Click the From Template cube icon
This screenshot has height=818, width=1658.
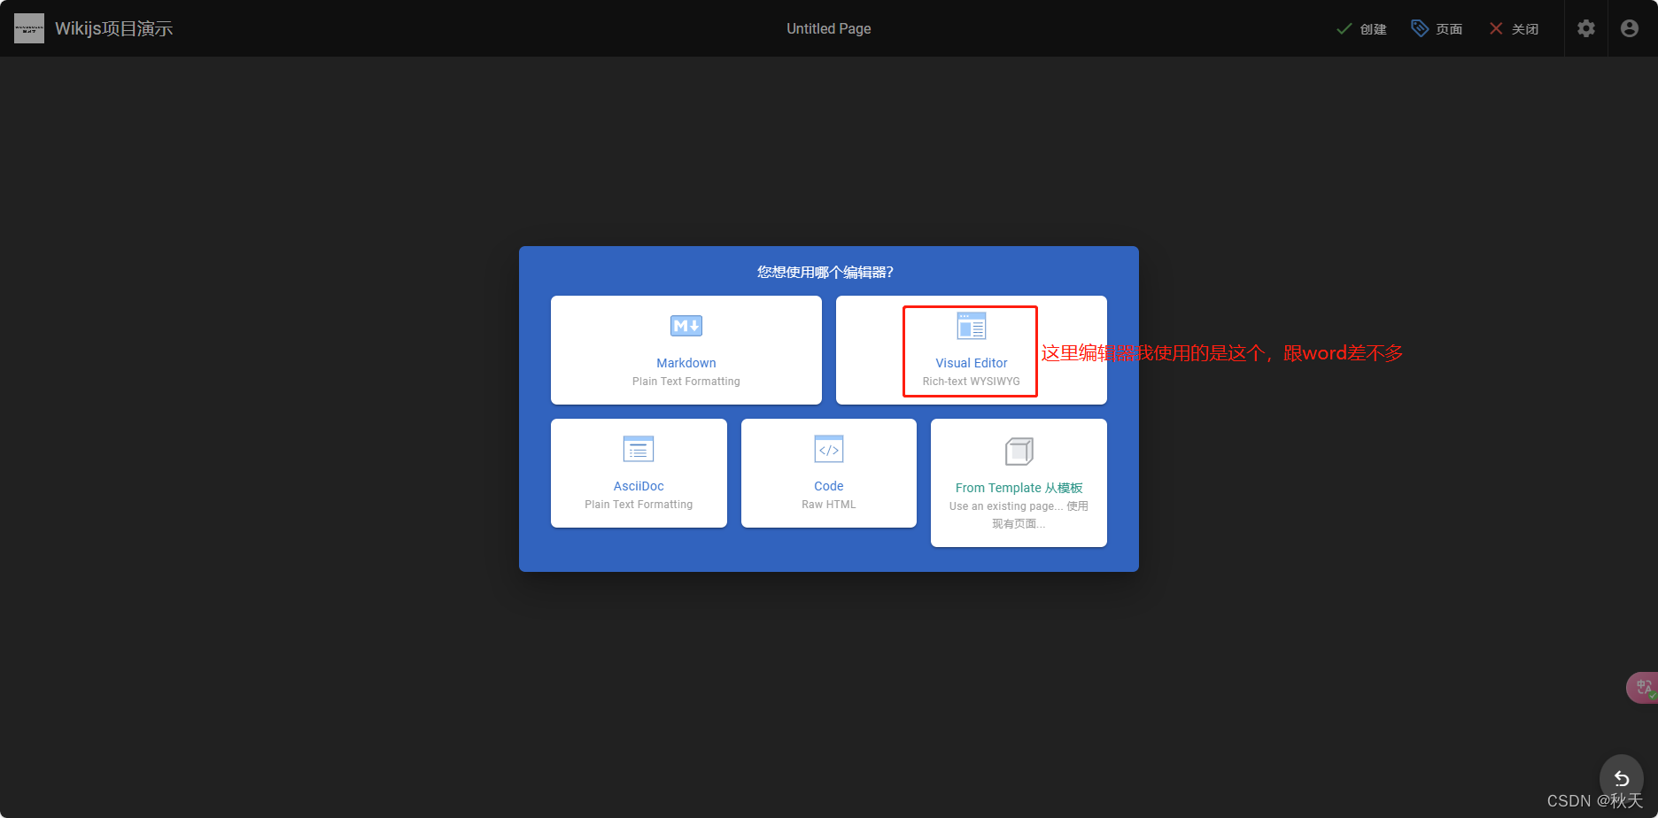click(1018, 451)
